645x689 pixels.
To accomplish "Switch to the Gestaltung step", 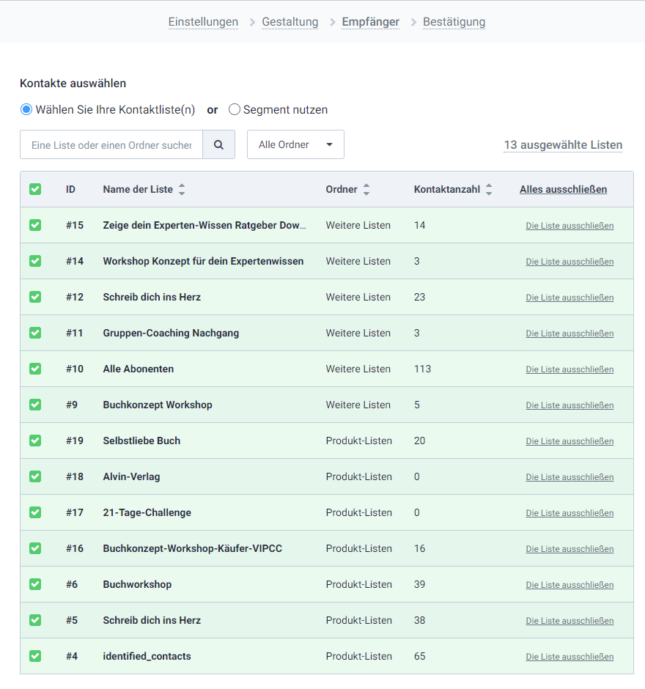I will [x=290, y=22].
